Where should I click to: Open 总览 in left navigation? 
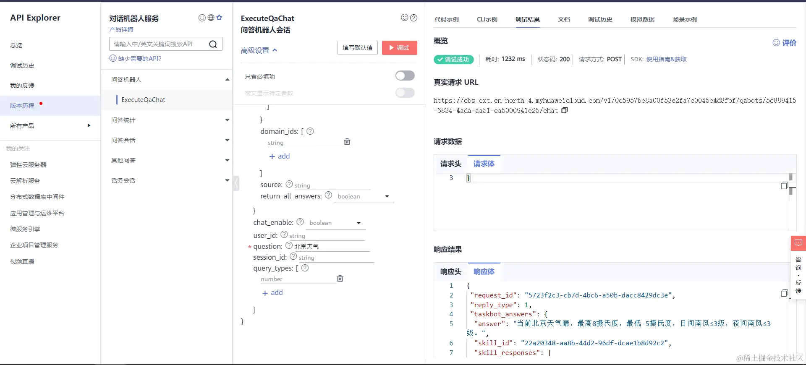coord(16,45)
